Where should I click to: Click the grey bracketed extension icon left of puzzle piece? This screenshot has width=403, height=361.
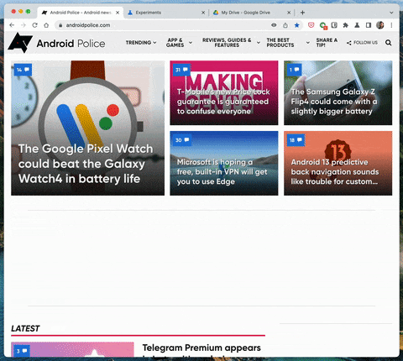[x=334, y=25]
